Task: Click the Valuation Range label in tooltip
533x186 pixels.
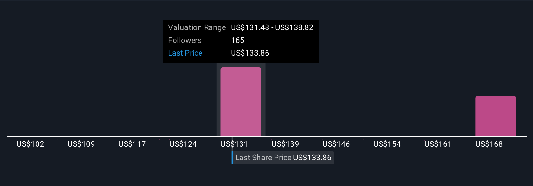Action: click(197, 27)
